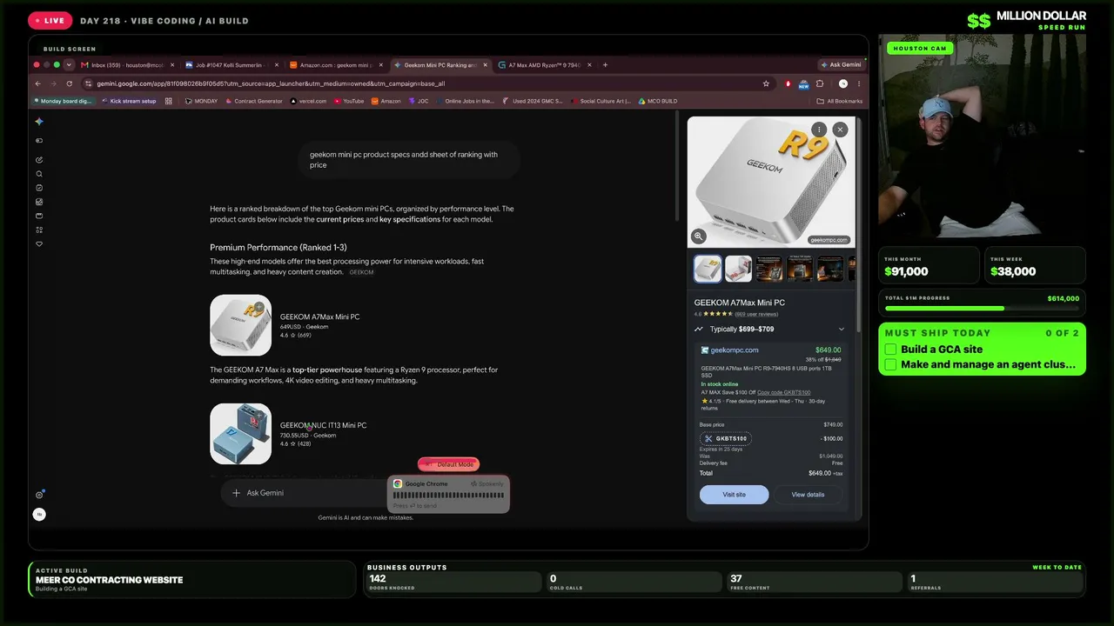The height and width of the screenshot is (626, 1114).
Task: Open Gemini settings gear icon
Action: coord(39,495)
